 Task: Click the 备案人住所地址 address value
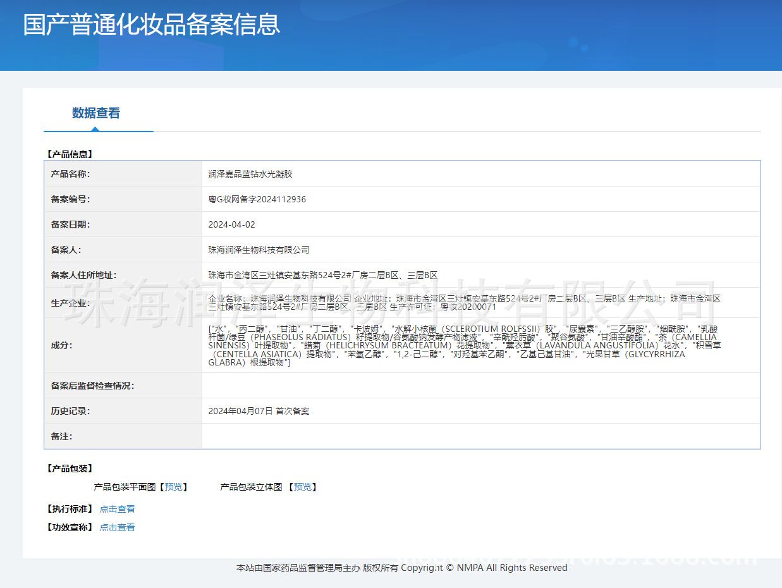click(x=322, y=275)
